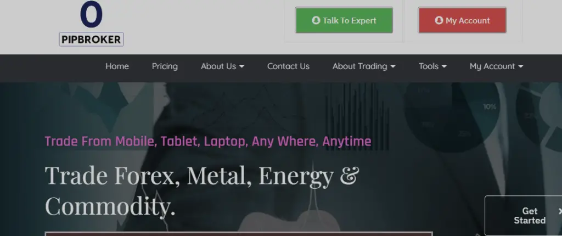Click the PIPBROKER badge text under logo
The image size is (562, 236).
[92, 40]
